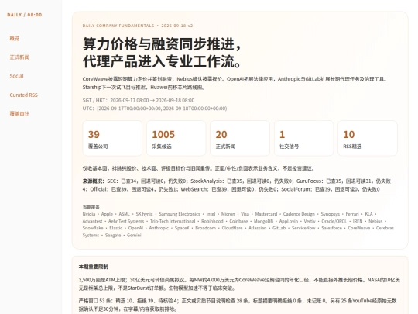Click MongoDB in the coverage list

pyautogui.click(x=263, y=221)
